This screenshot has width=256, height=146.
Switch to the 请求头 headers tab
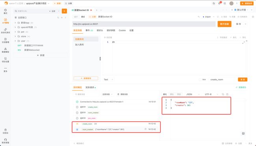pyautogui.click(x=100, y=31)
